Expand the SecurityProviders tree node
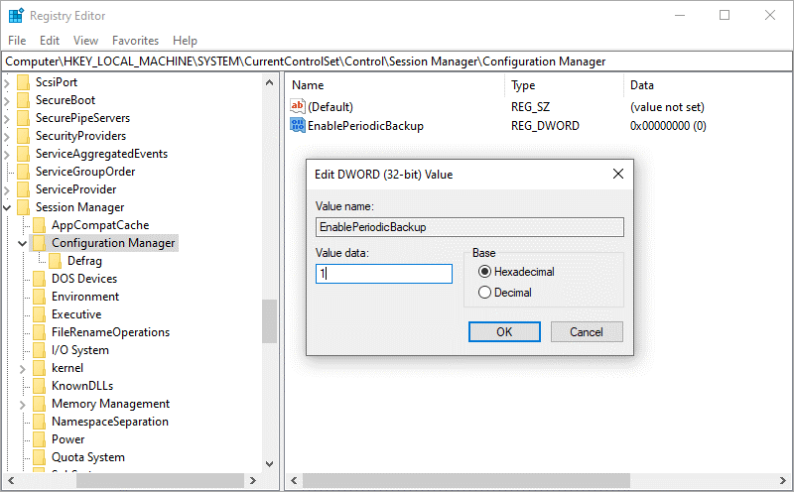The height and width of the screenshot is (492, 794). pos(7,136)
